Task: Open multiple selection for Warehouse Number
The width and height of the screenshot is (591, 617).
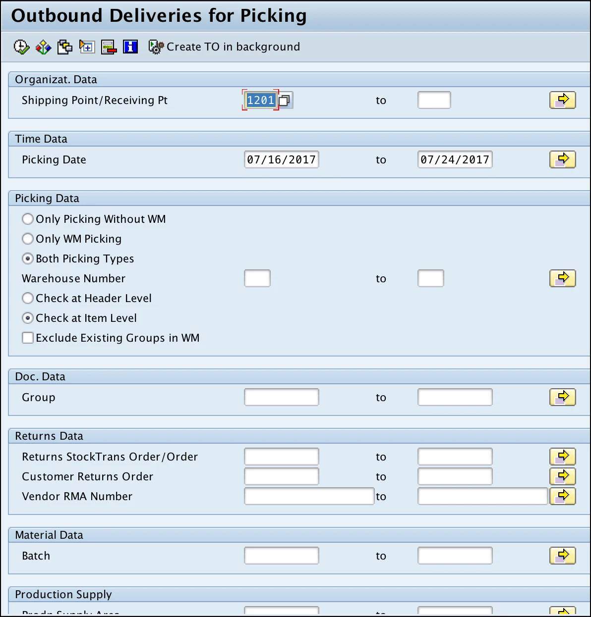Action: 563,278
